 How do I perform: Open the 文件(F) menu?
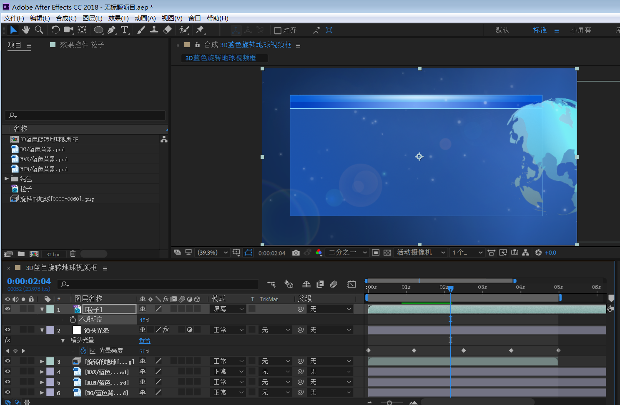pos(14,18)
